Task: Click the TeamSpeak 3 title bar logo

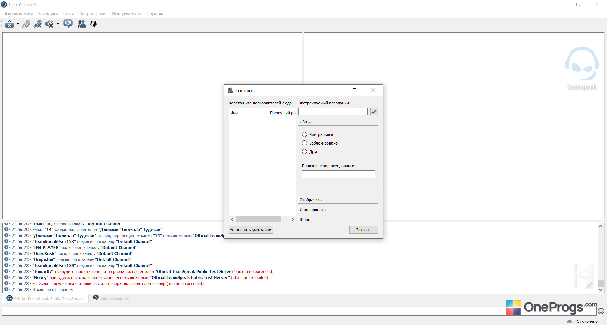Action: (4, 4)
